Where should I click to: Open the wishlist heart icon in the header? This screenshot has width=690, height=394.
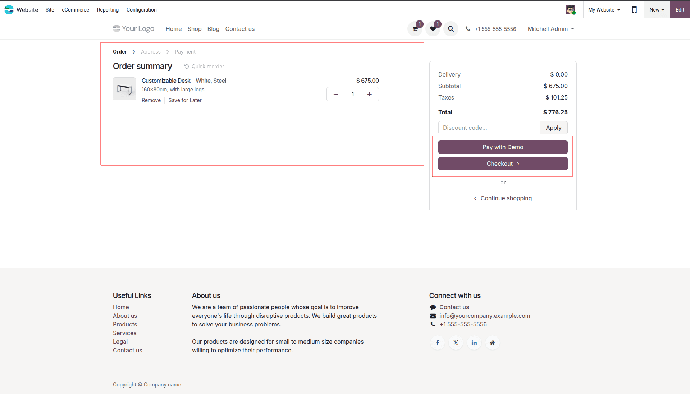pyautogui.click(x=433, y=29)
